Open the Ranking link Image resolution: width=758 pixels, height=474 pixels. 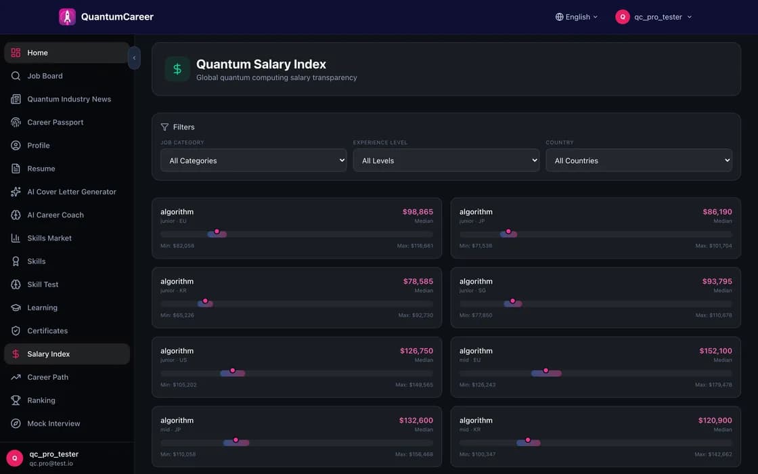pyautogui.click(x=67, y=400)
